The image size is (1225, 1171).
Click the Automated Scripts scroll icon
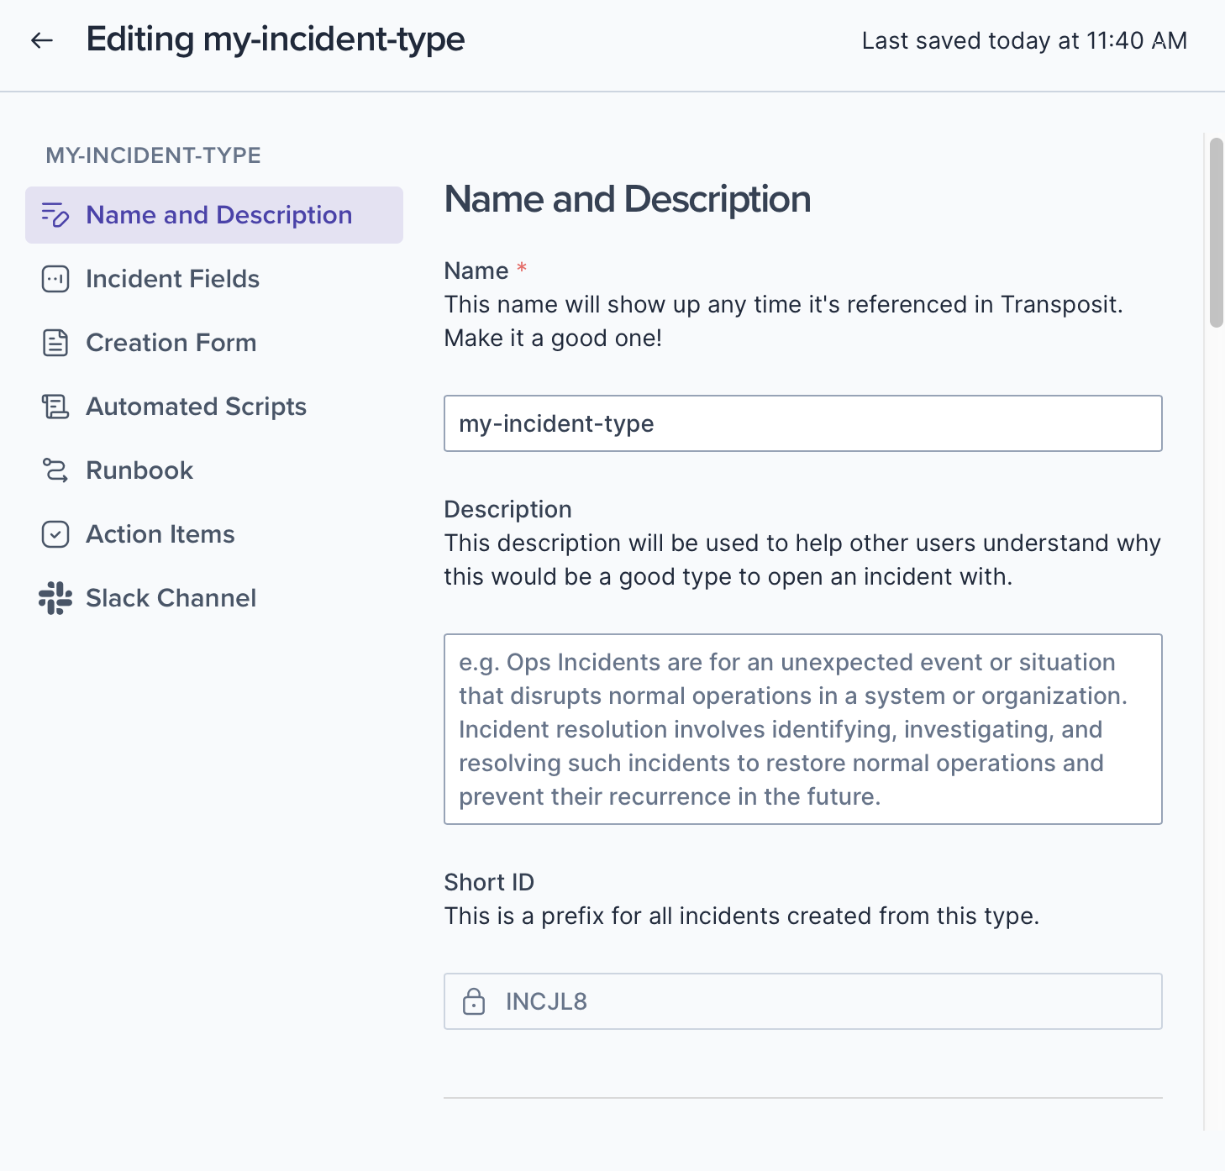point(55,407)
